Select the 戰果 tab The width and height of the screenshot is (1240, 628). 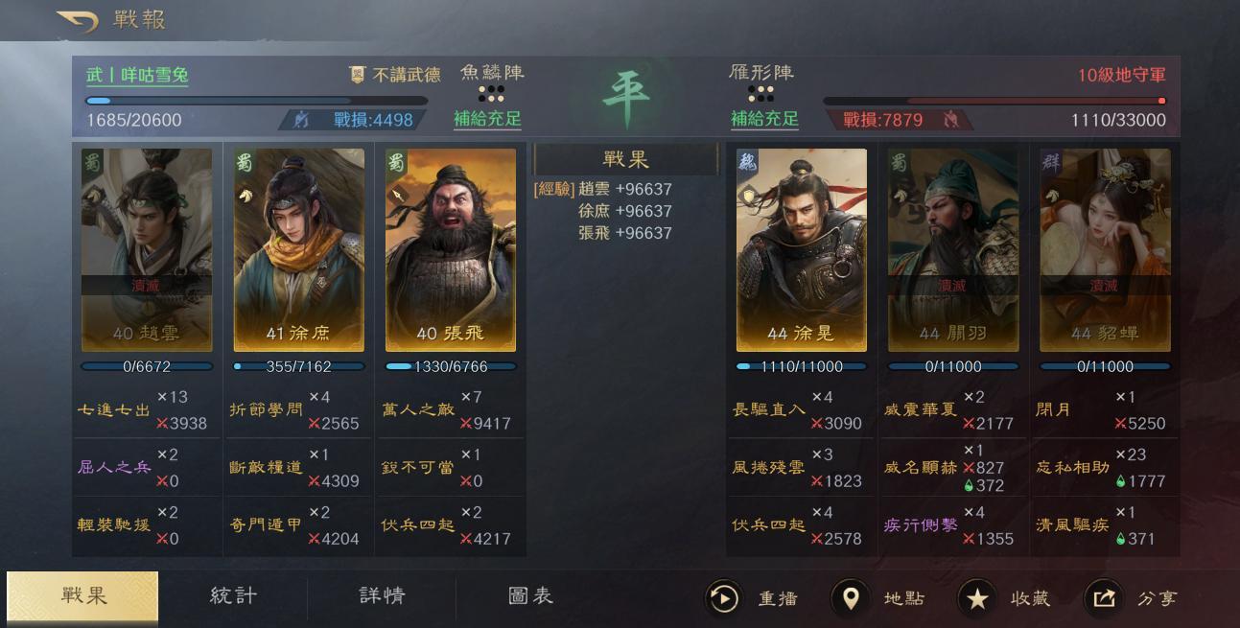tap(83, 595)
